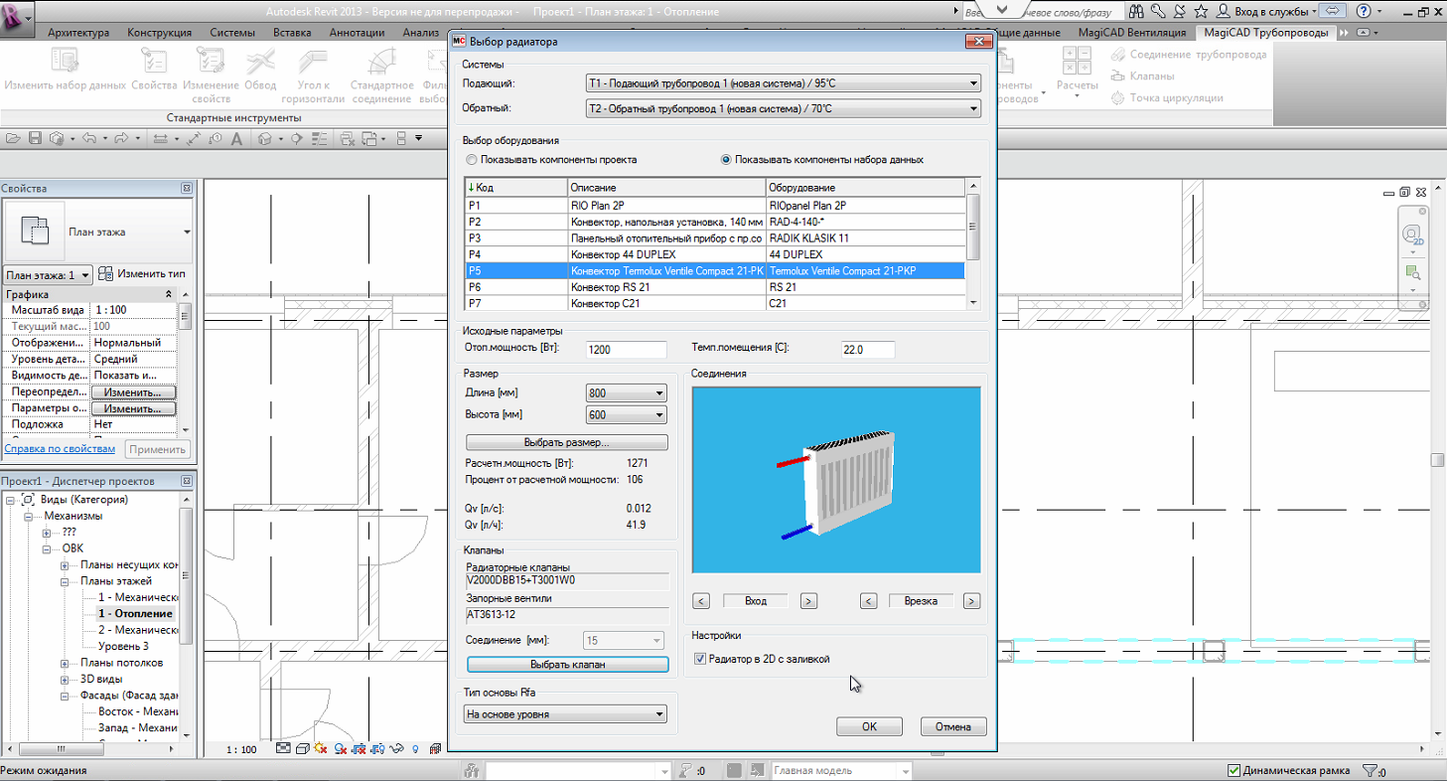Viewport: 1447px width, 781px height.
Task: Click the 'Обвод' ribbon icon
Action: 260,64
